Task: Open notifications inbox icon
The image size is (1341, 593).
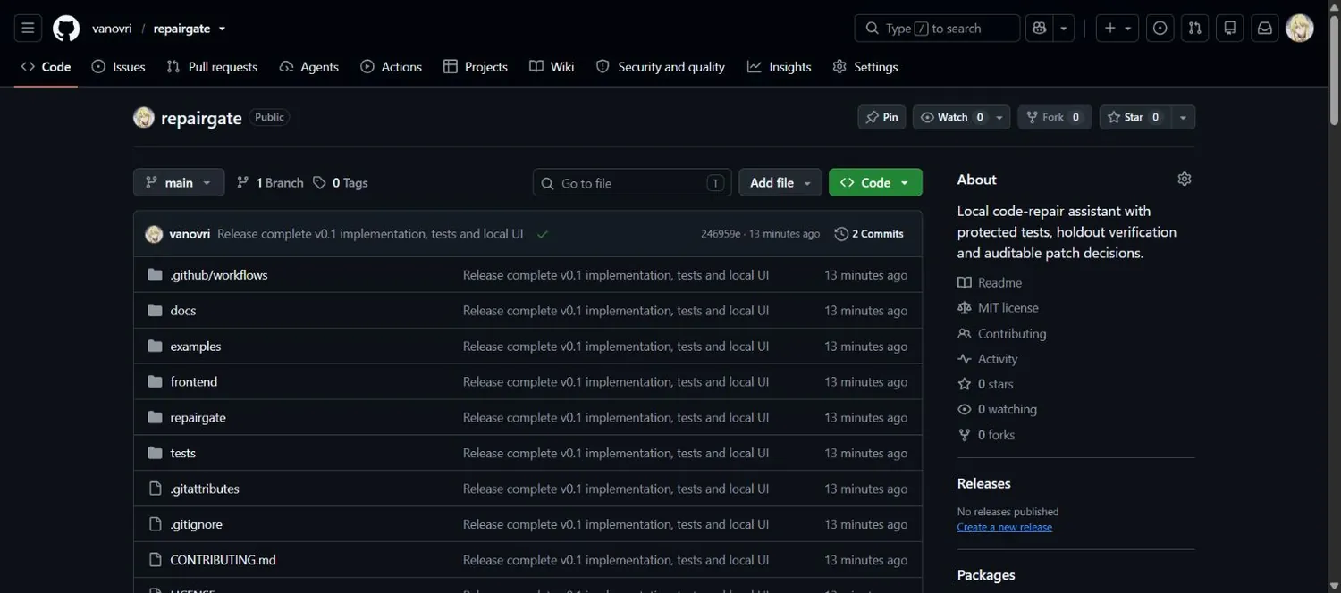Action: pos(1265,29)
